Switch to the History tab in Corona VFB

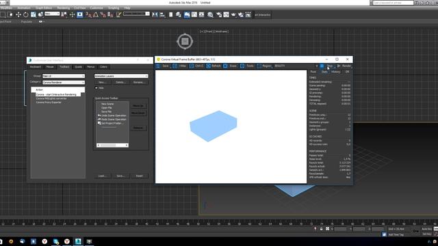click(x=336, y=72)
